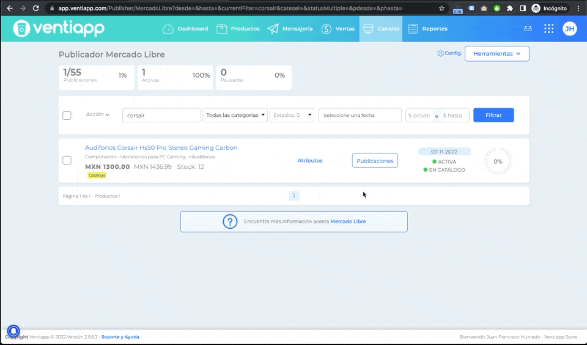
Task: Select the Canales tab
Action: [381, 29]
